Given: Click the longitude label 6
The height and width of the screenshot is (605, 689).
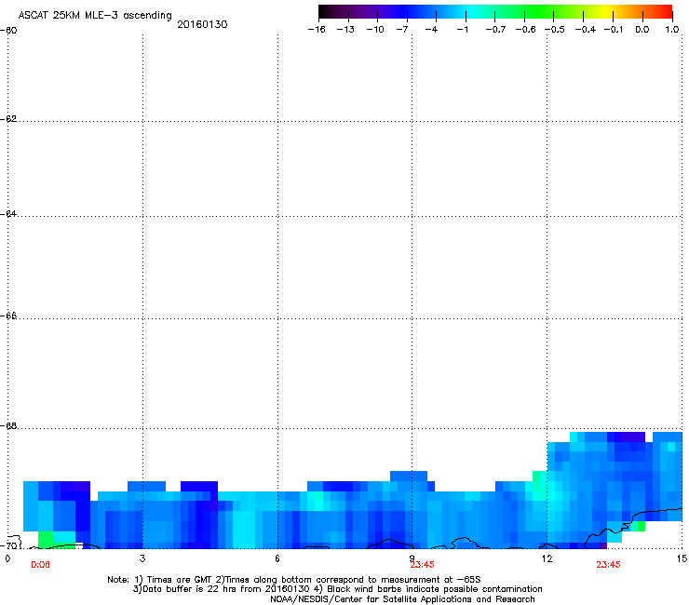Looking at the screenshot, I should [x=277, y=558].
